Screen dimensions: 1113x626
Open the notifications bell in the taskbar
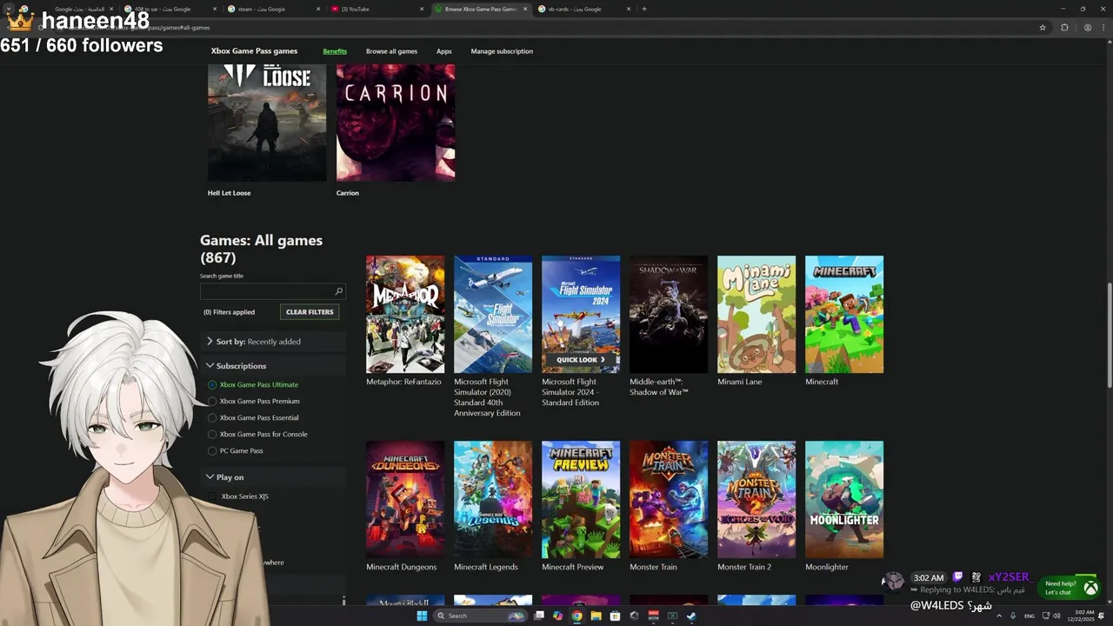(1102, 616)
